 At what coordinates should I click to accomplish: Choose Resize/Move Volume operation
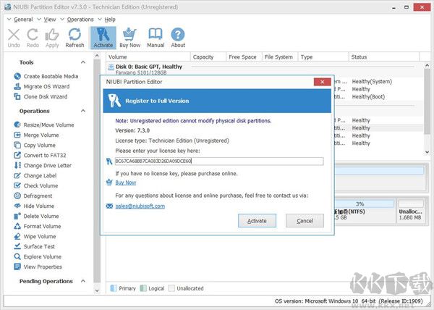click(x=43, y=125)
